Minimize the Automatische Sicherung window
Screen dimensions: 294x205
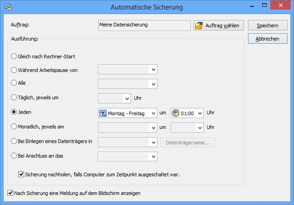click(252, 6)
